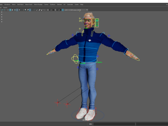Open the Mesh Display menu

pyautogui.click(x=38, y=5)
